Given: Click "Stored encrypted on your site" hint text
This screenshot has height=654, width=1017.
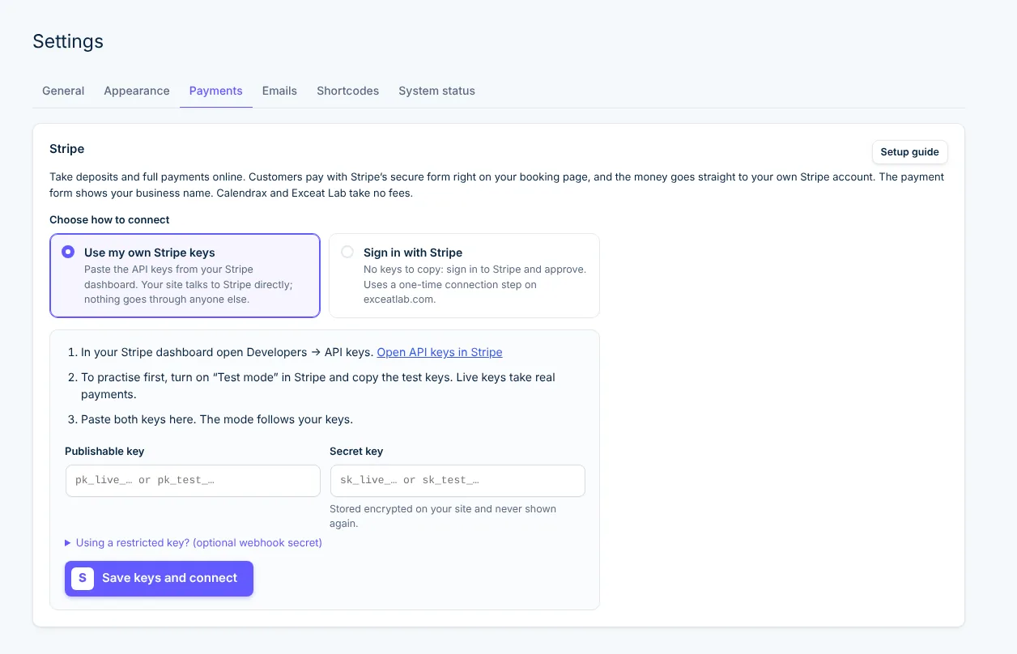Looking at the screenshot, I should pyautogui.click(x=443, y=516).
